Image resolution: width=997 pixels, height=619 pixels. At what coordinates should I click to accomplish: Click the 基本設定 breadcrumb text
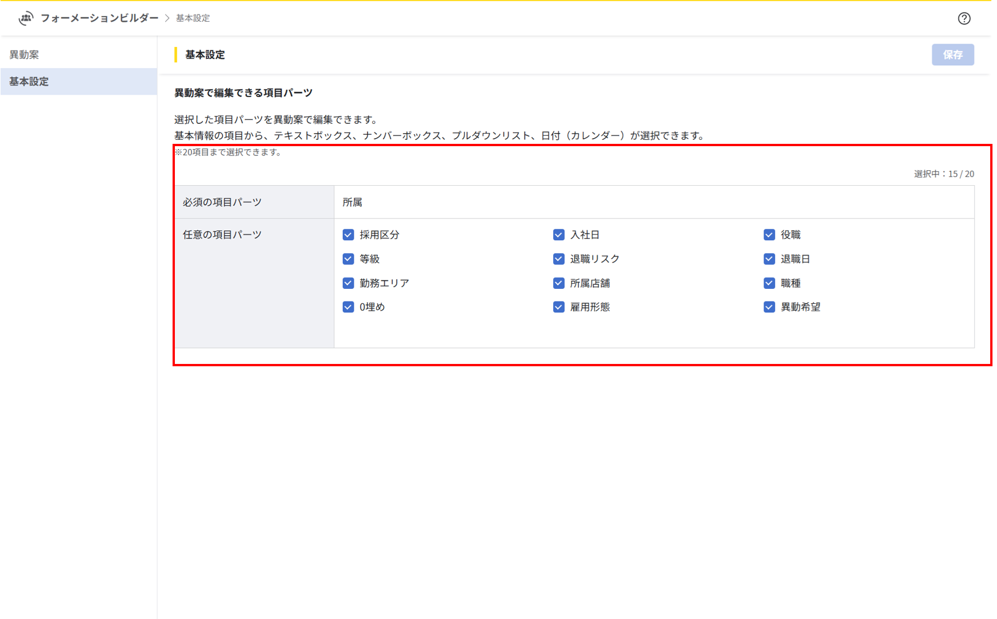click(193, 18)
